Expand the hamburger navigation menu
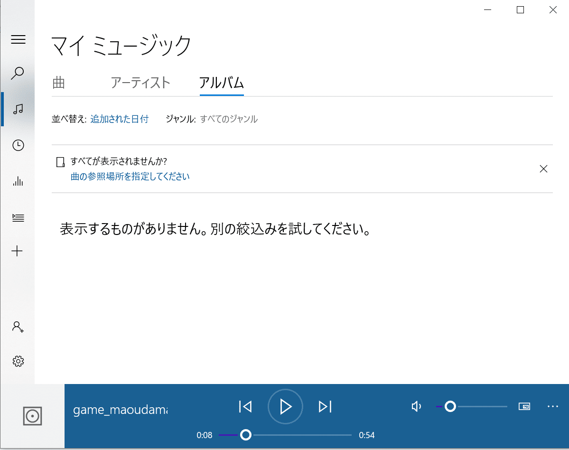Image resolution: width=569 pixels, height=450 pixels. [18, 39]
